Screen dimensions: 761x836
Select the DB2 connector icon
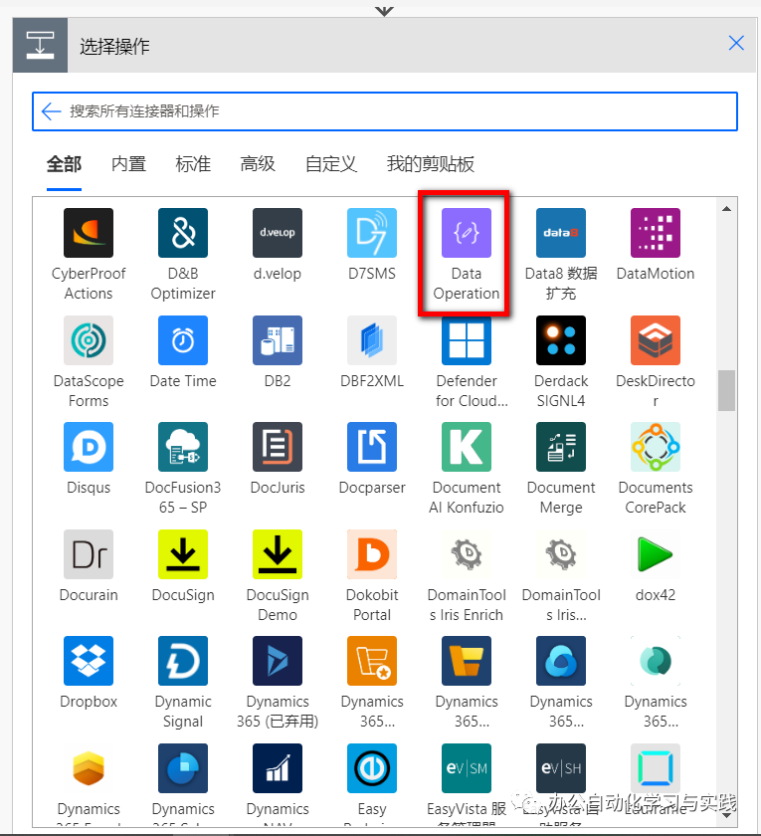pos(278,340)
